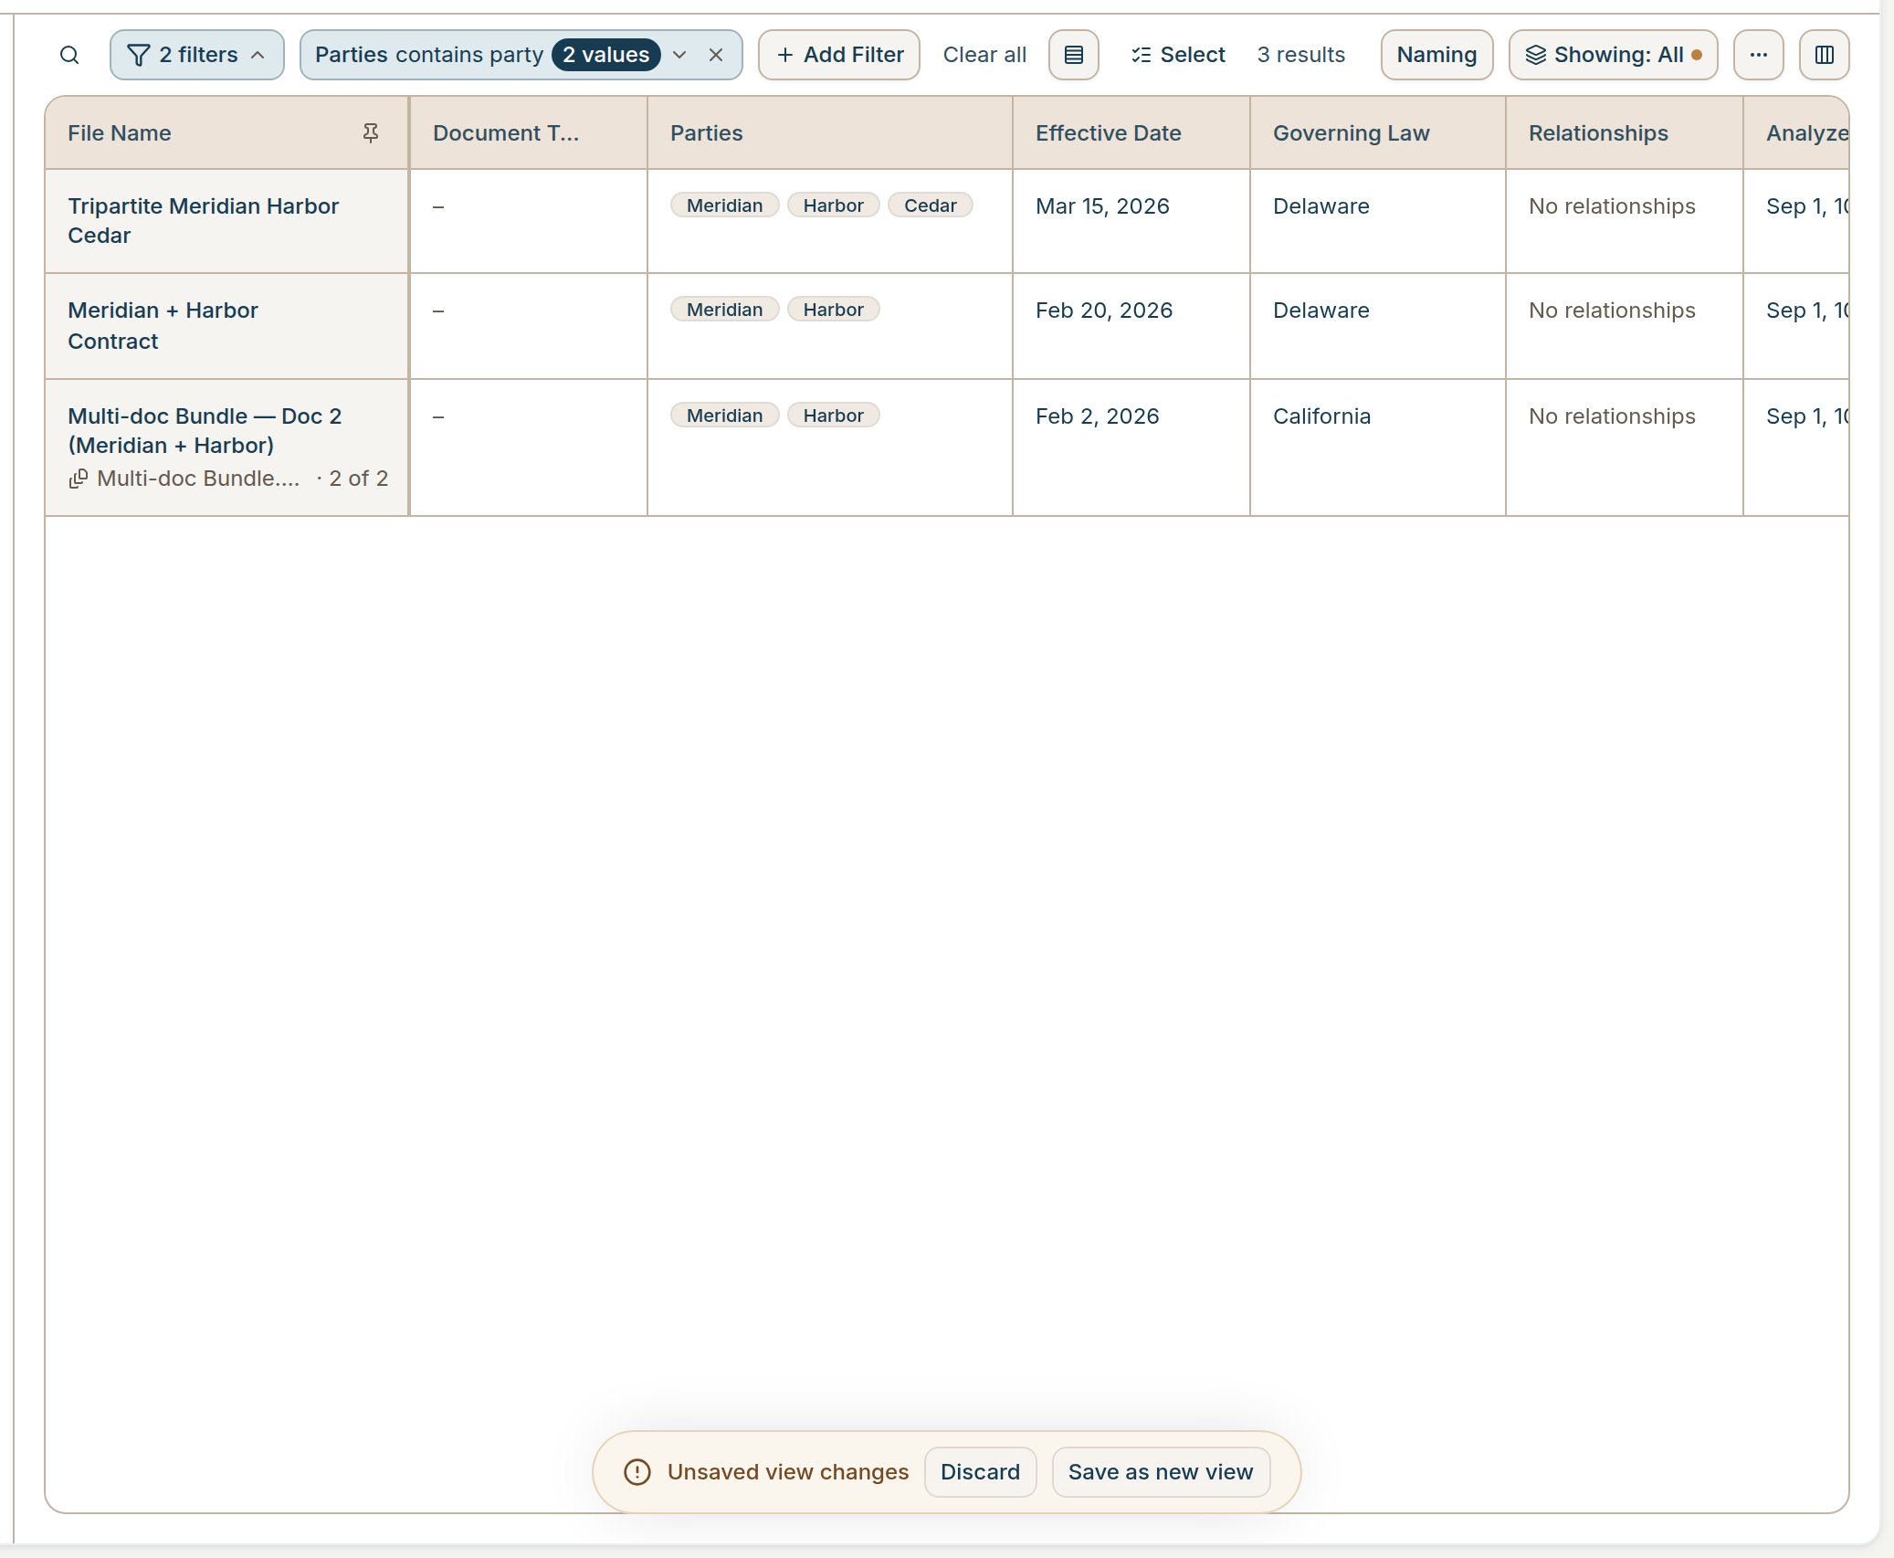Click the Cedar party tag
Image resolution: width=1894 pixels, height=1558 pixels.
pos(930,205)
